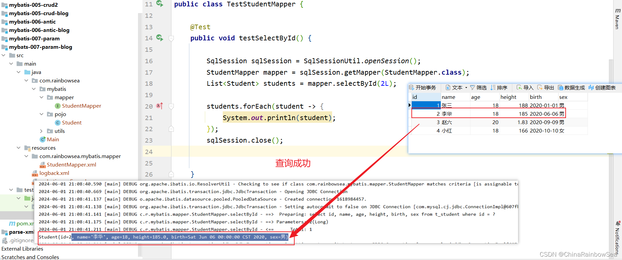The width and height of the screenshot is (622, 260).
Task: Click 开始事务 in database toolbar
Action: pyautogui.click(x=423, y=87)
